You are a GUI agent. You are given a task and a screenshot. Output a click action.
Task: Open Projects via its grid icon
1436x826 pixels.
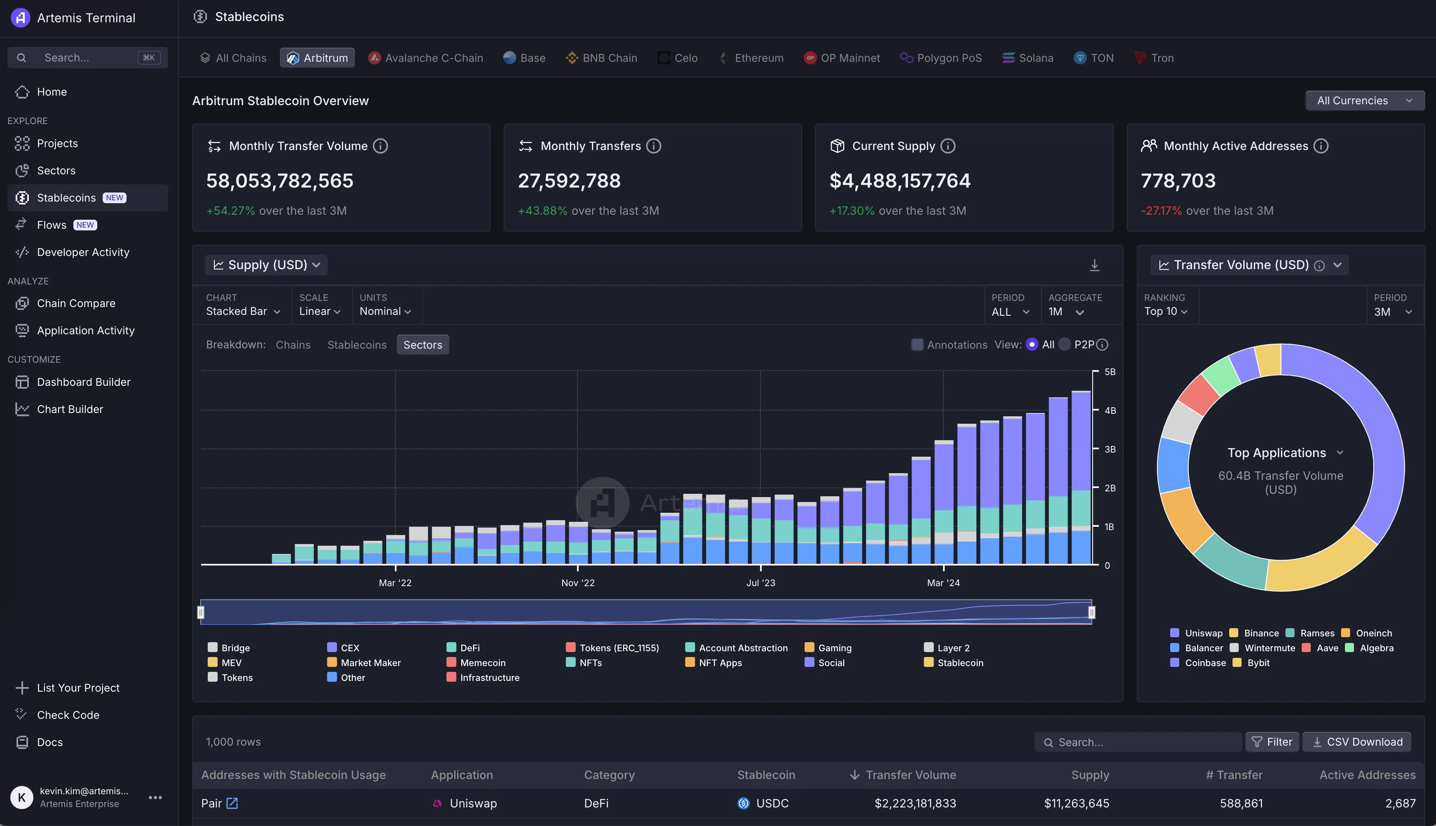click(x=22, y=143)
